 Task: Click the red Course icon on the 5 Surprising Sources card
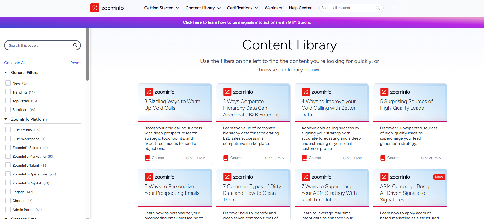click(383, 158)
